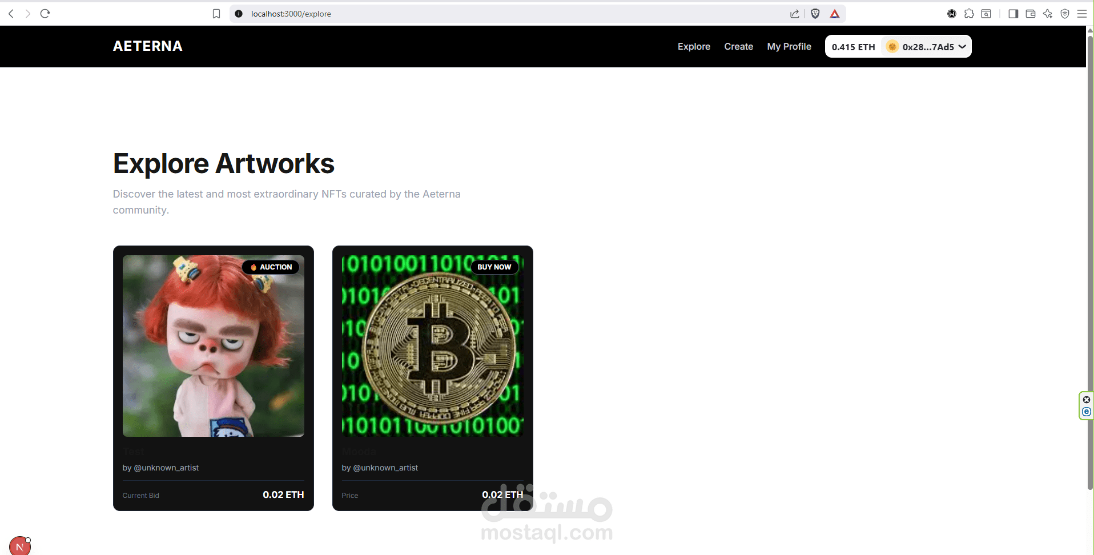Screen dimensions: 1094x555
Task: Open the Extensions puzzle-piece menu
Action: (x=969, y=14)
